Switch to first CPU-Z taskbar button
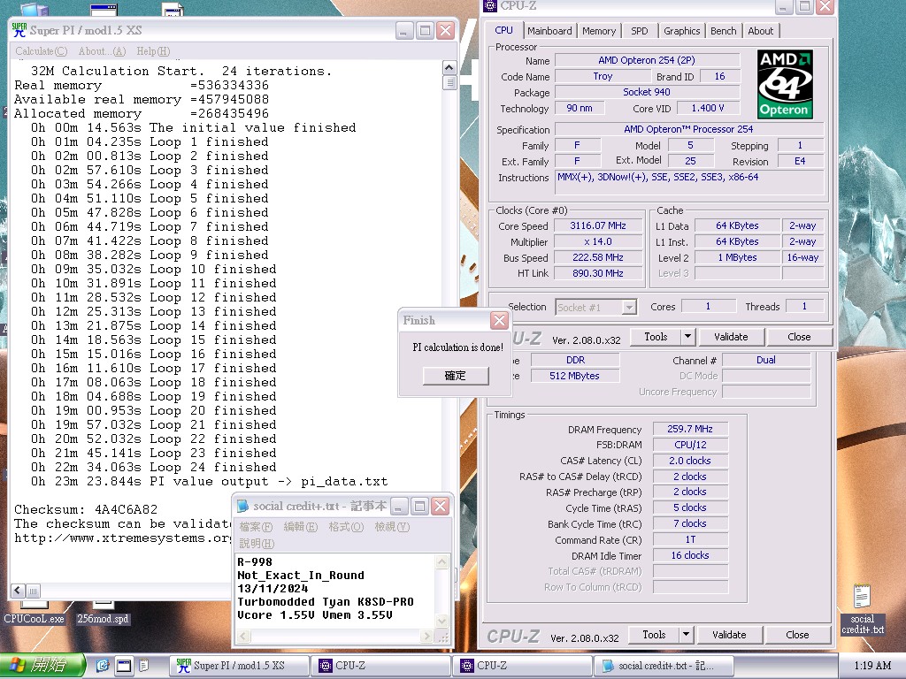This screenshot has height=679, width=906. point(380,666)
